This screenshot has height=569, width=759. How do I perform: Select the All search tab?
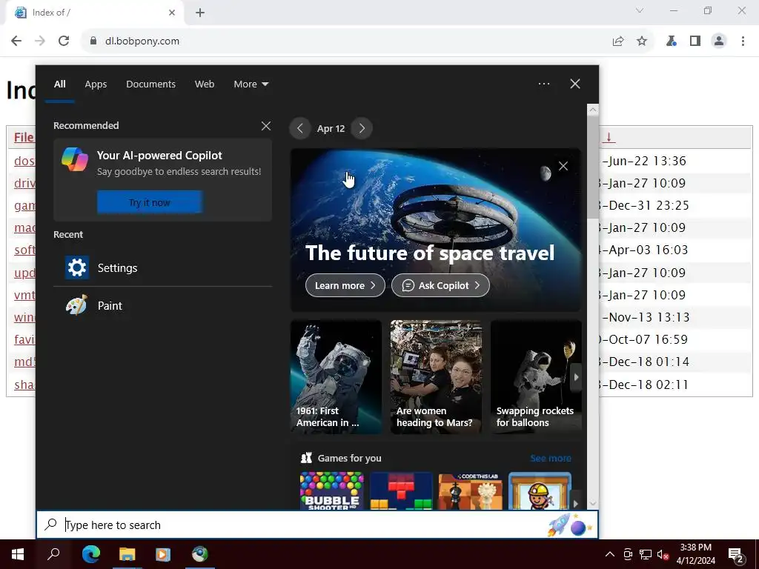click(59, 84)
